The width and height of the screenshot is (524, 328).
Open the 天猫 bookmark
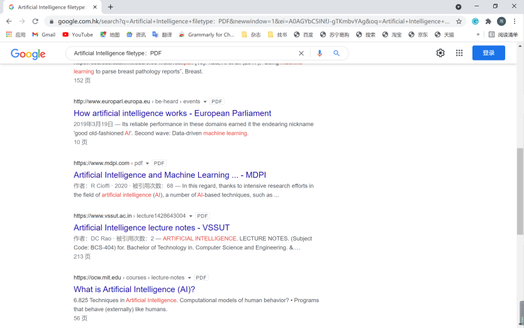pos(444,35)
